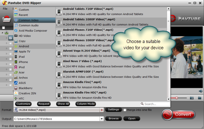Select the Apple TV category

(35, 51)
